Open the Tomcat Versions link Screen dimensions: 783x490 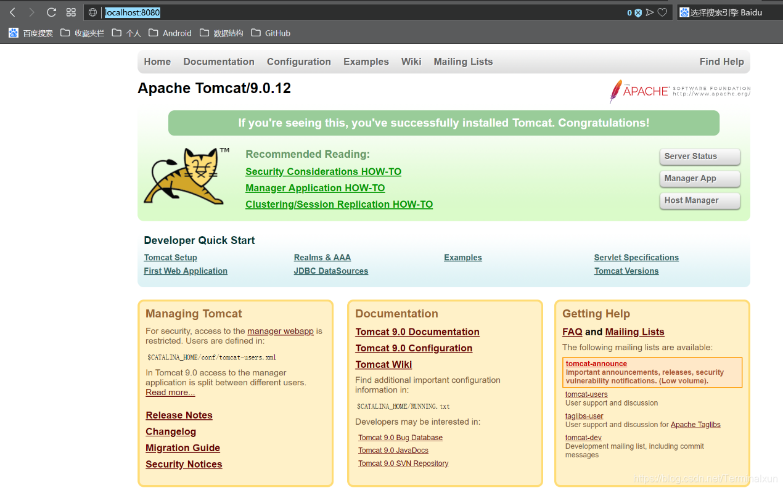pos(626,271)
